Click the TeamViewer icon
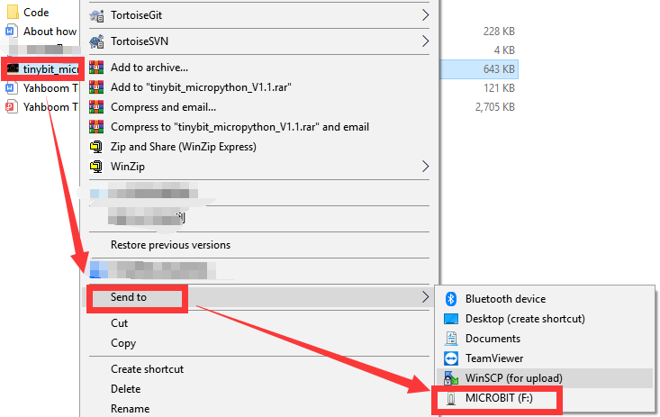This screenshot has width=660, height=417. (451, 358)
